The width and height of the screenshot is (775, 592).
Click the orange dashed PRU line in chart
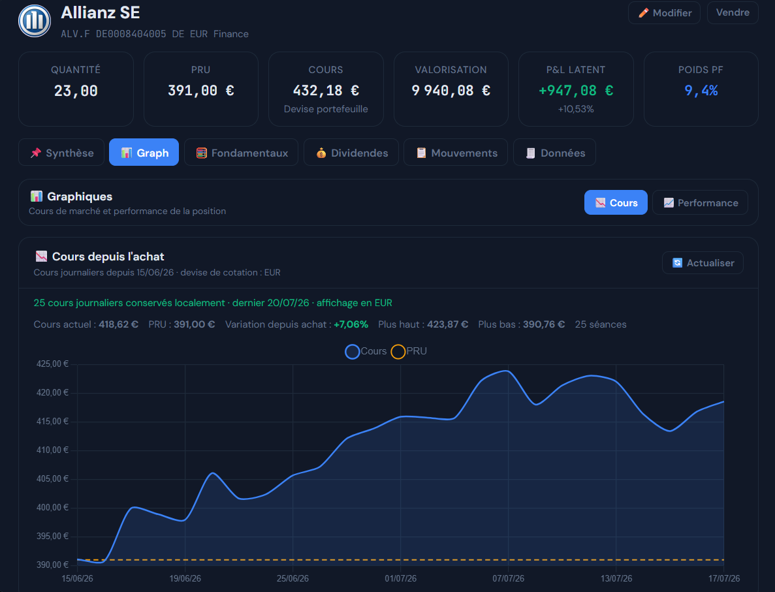click(x=400, y=560)
